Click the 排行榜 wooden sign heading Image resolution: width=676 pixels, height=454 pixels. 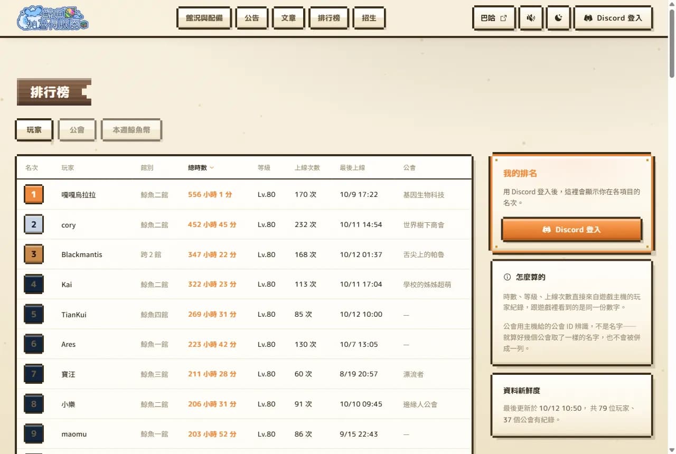click(54, 92)
